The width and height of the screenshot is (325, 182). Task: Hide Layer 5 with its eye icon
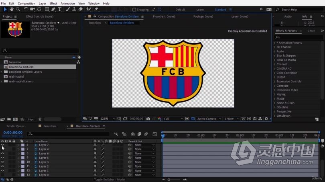[x=2, y=158]
